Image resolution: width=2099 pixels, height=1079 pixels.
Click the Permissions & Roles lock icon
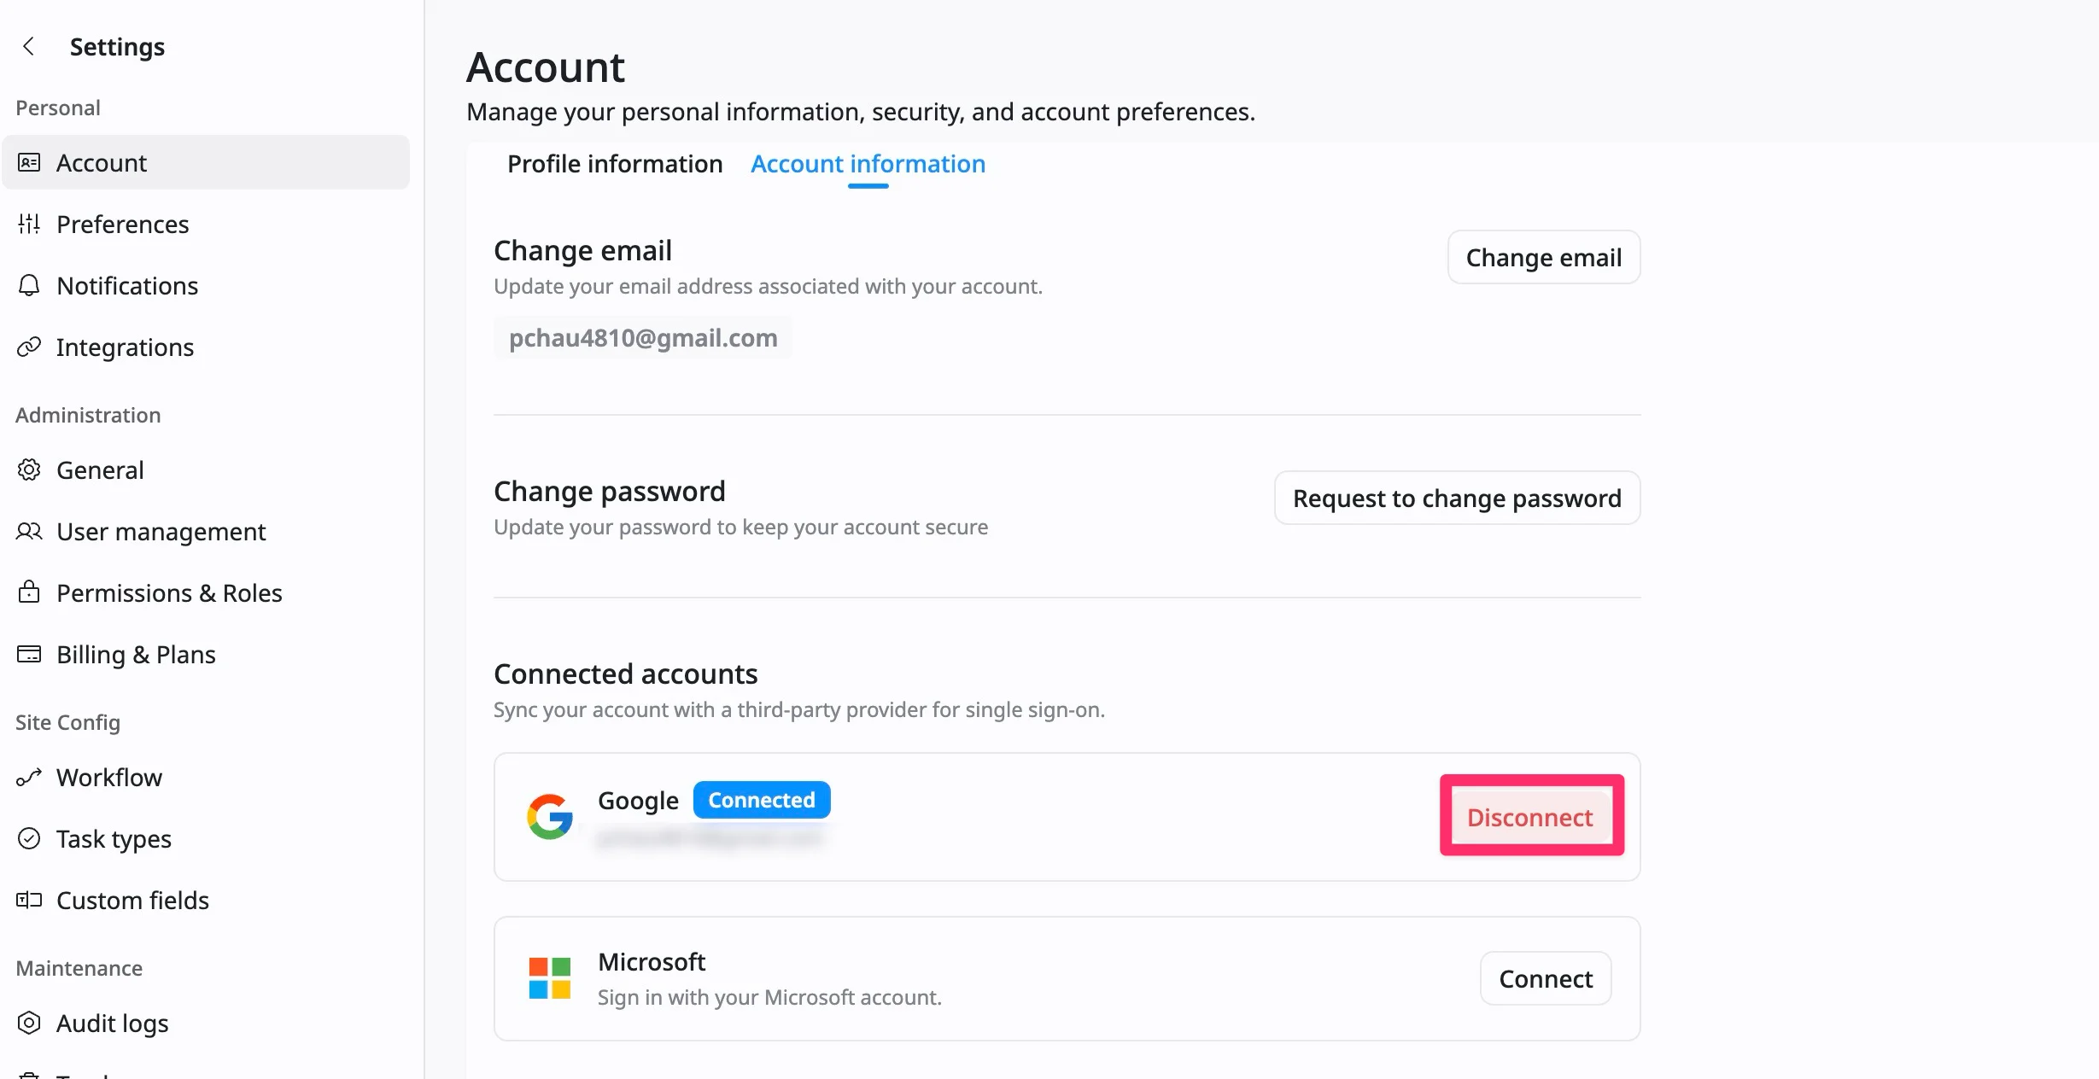pyautogui.click(x=29, y=592)
